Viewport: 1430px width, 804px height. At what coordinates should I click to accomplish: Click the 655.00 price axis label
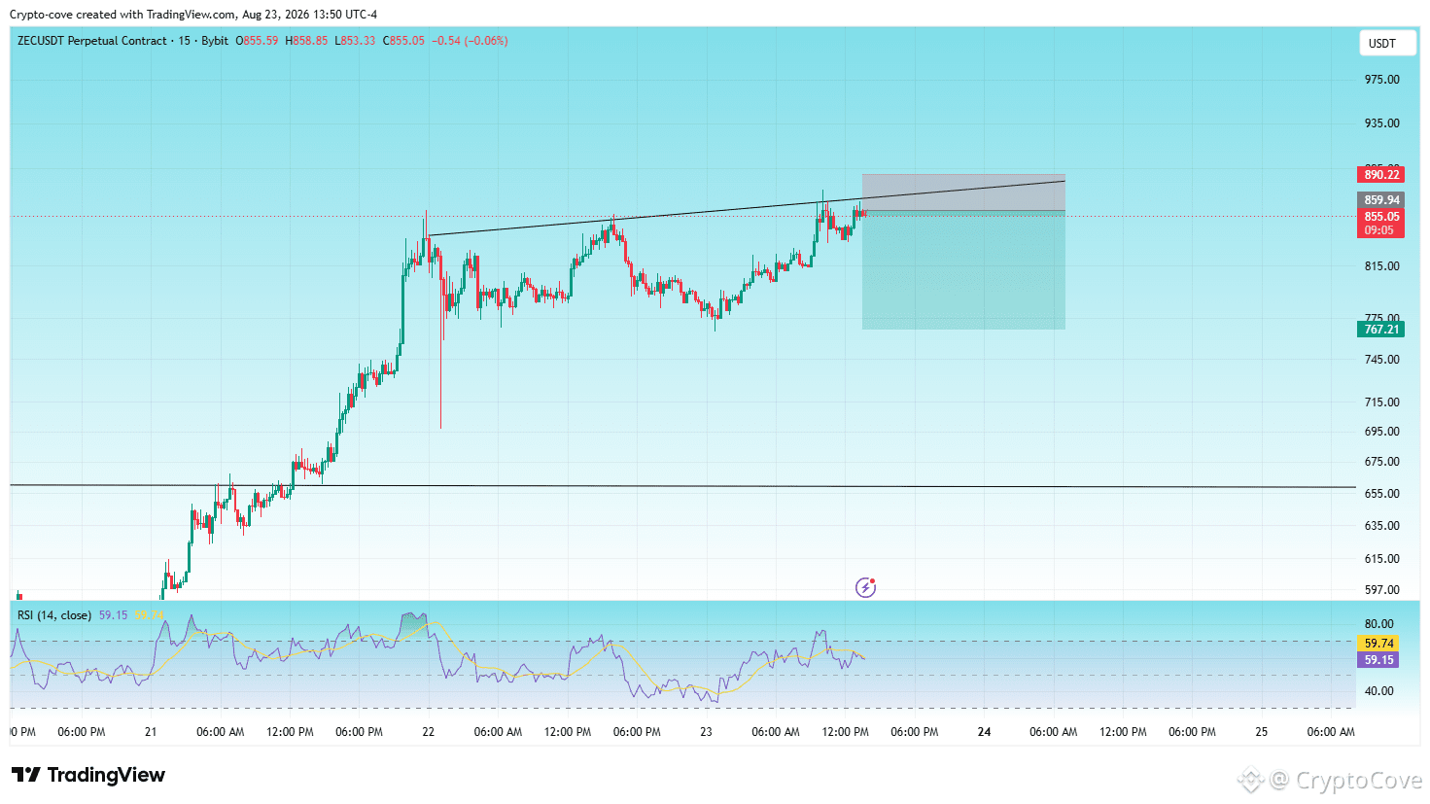(1382, 494)
